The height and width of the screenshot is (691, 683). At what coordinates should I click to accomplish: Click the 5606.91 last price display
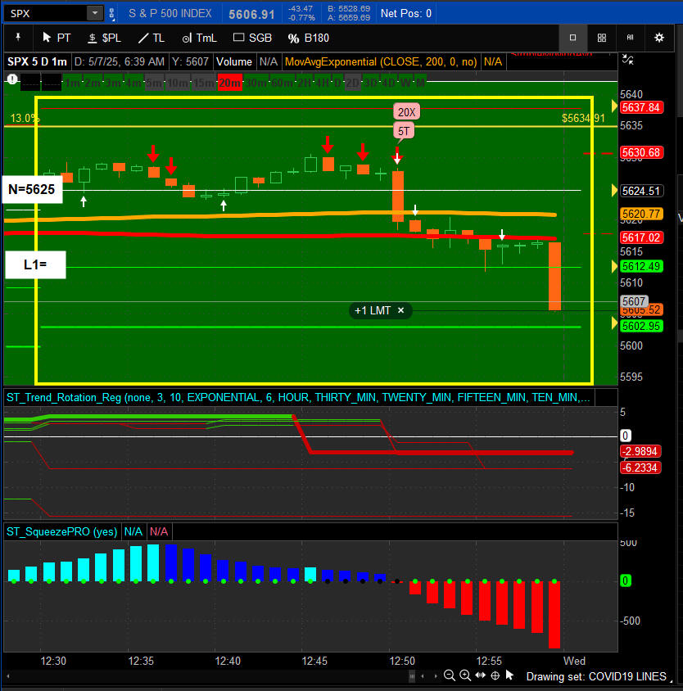(x=251, y=14)
